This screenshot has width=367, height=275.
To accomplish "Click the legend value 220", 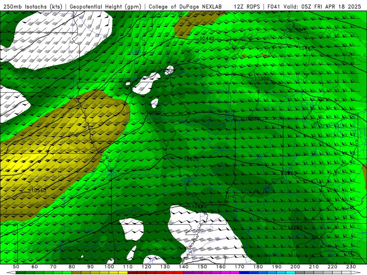I will coord(332,267).
